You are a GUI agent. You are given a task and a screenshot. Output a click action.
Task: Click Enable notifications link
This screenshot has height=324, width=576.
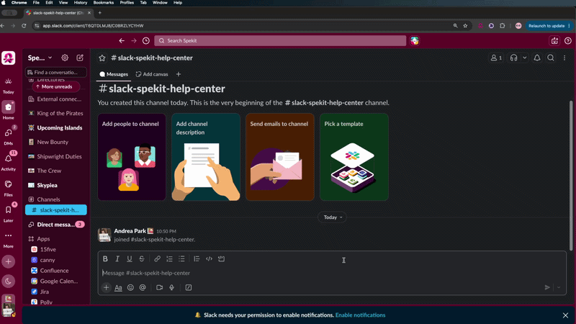tap(360, 315)
